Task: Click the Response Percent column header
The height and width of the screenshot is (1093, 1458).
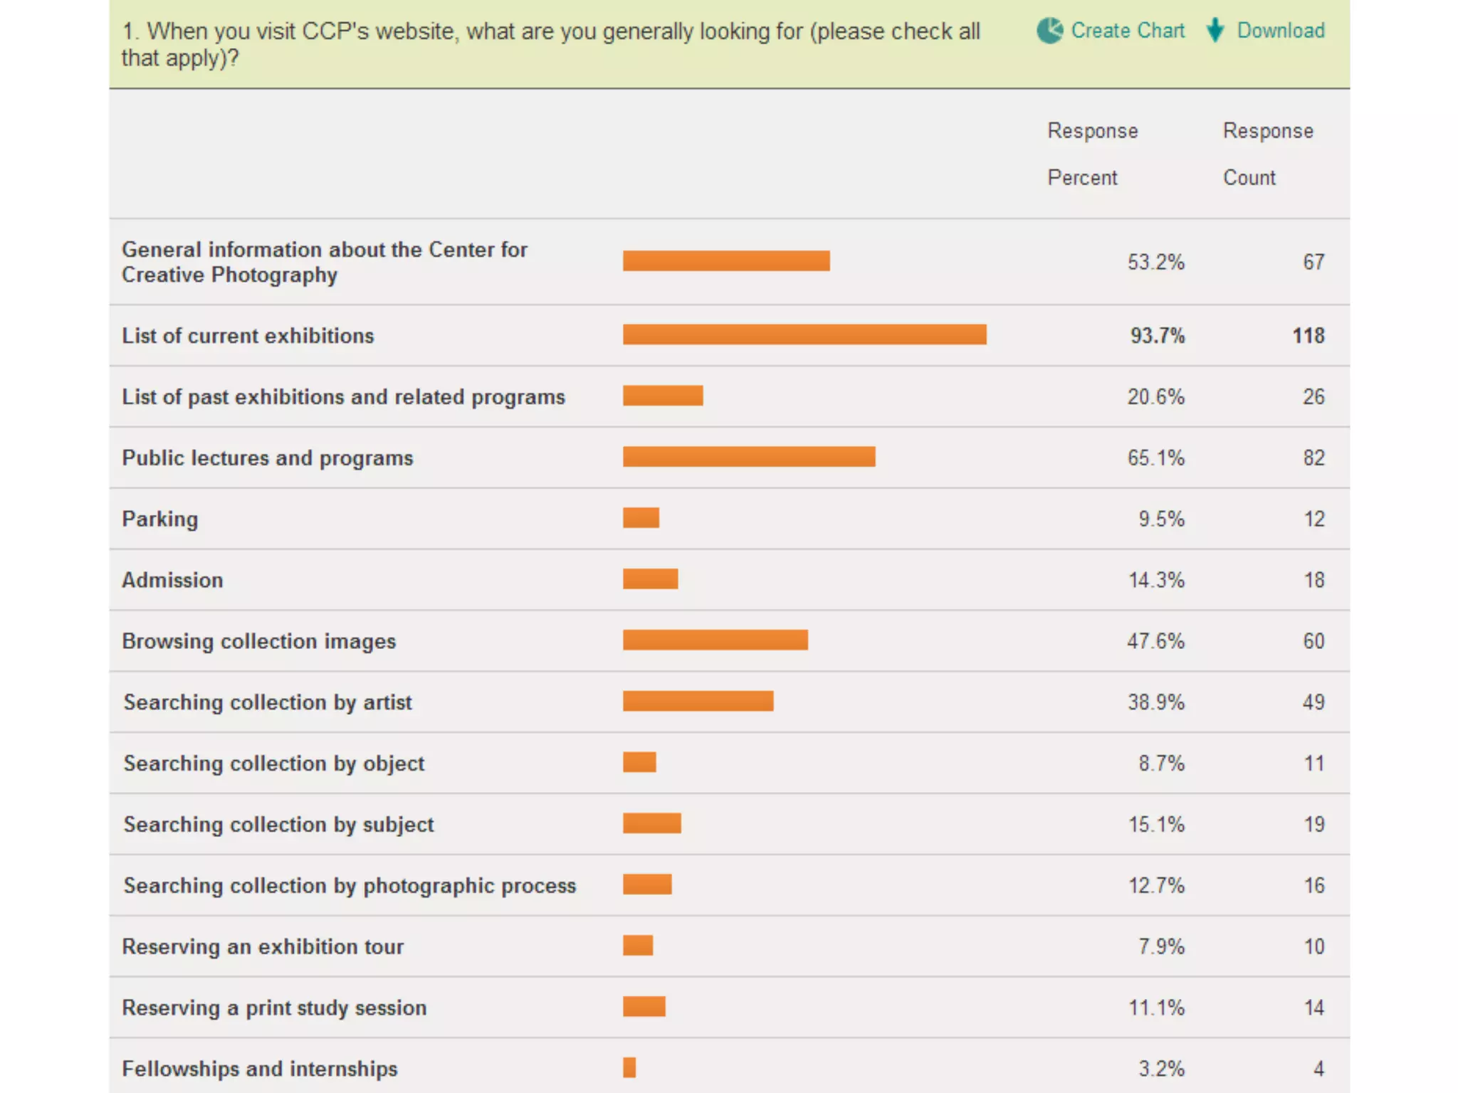Action: pyautogui.click(x=1093, y=154)
